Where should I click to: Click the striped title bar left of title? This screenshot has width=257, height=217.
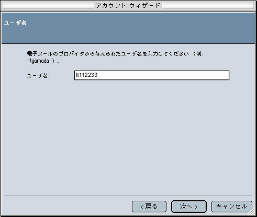pyautogui.click(x=49, y=6)
